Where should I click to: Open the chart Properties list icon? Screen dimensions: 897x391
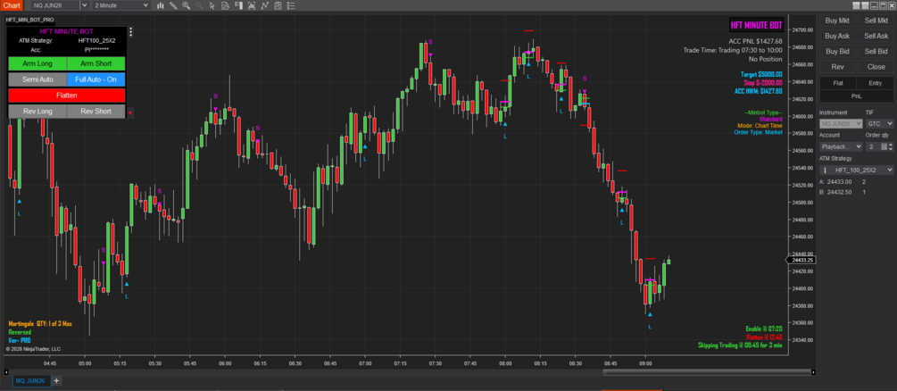click(x=291, y=5)
